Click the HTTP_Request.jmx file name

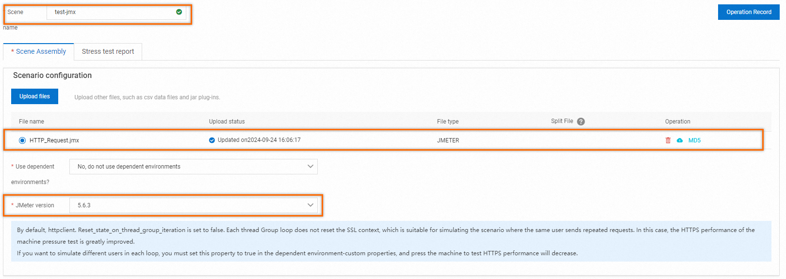[54, 140]
